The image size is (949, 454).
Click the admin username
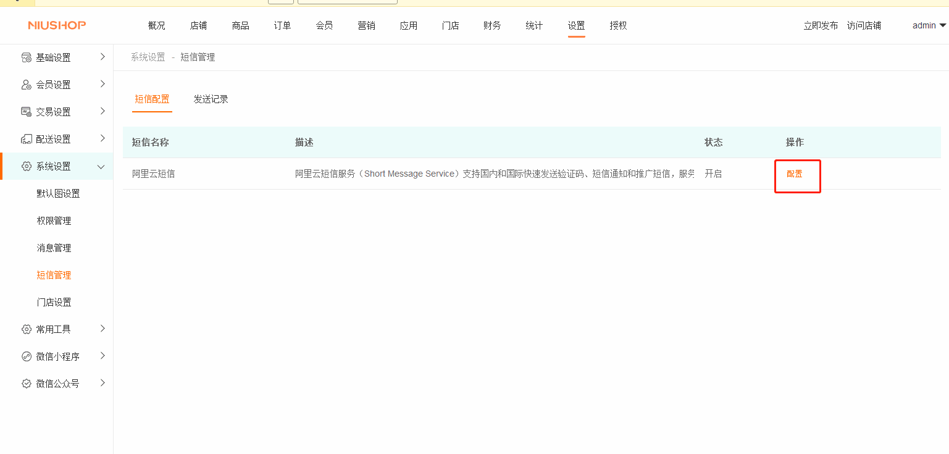click(924, 26)
